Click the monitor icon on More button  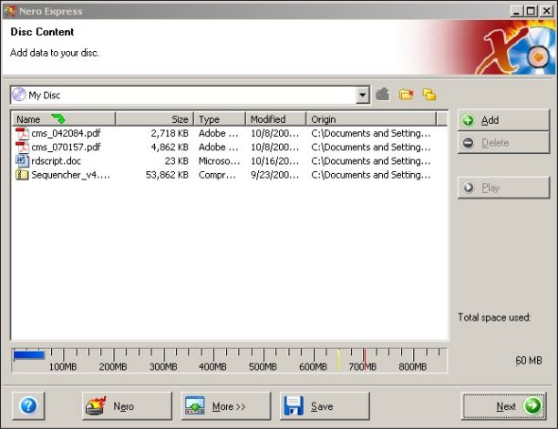pyautogui.click(x=194, y=405)
